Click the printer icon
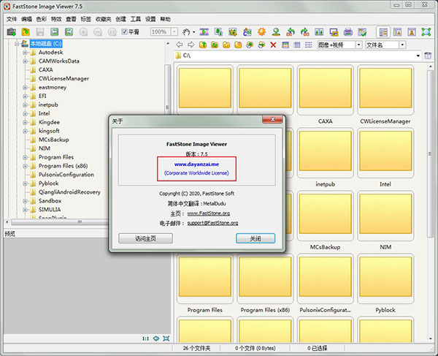The width and height of the screenshot is (438, 356). click(x=347, y=32)
